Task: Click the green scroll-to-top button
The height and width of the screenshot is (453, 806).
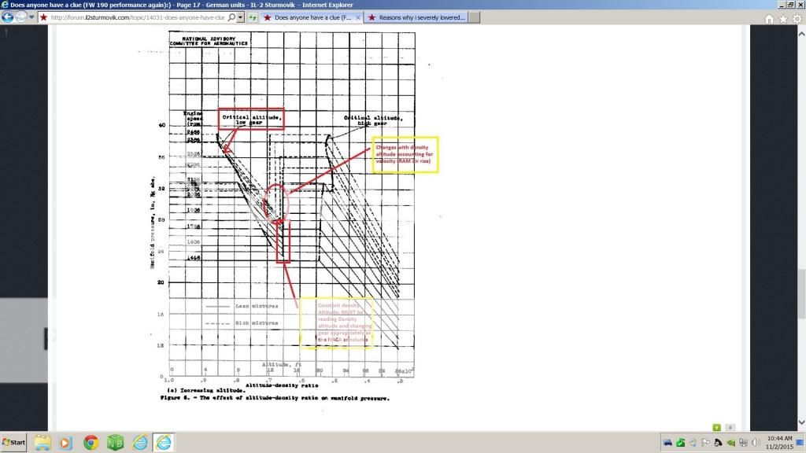Action: [x=717, y=427]
